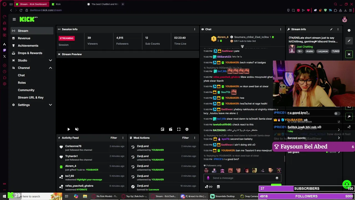Open Community under Channel
355x200 pixels.
pyautogui.click(x=26, y=90)
